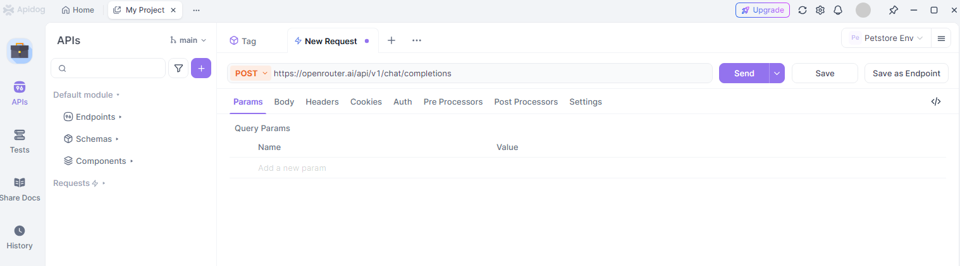Open the hamburger menu beside environment selector
The height and width of the screenshot is (266, 960).
(x=941, y=38)
